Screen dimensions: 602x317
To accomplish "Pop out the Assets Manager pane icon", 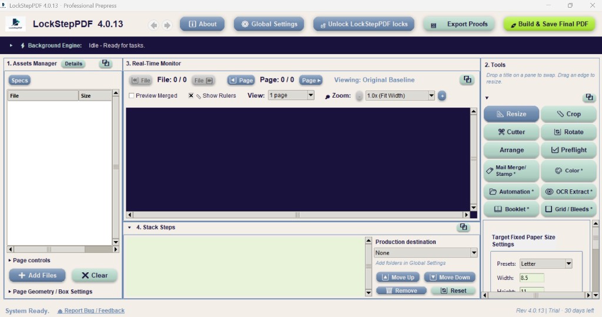I will [x=106, y=64].
